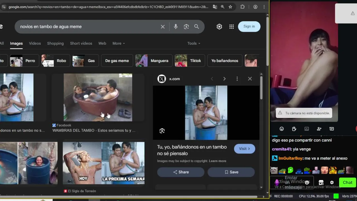Viewport: 357px width, 201px height.
Task: Click the raise hand icon
Action: 294,129
